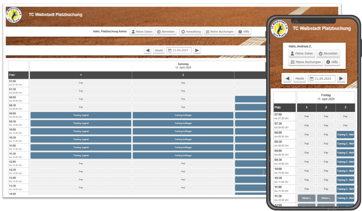Open date picker showing 11.04.2025 on phone
This screenshot has height=211, width=362.
pos(321,79)
